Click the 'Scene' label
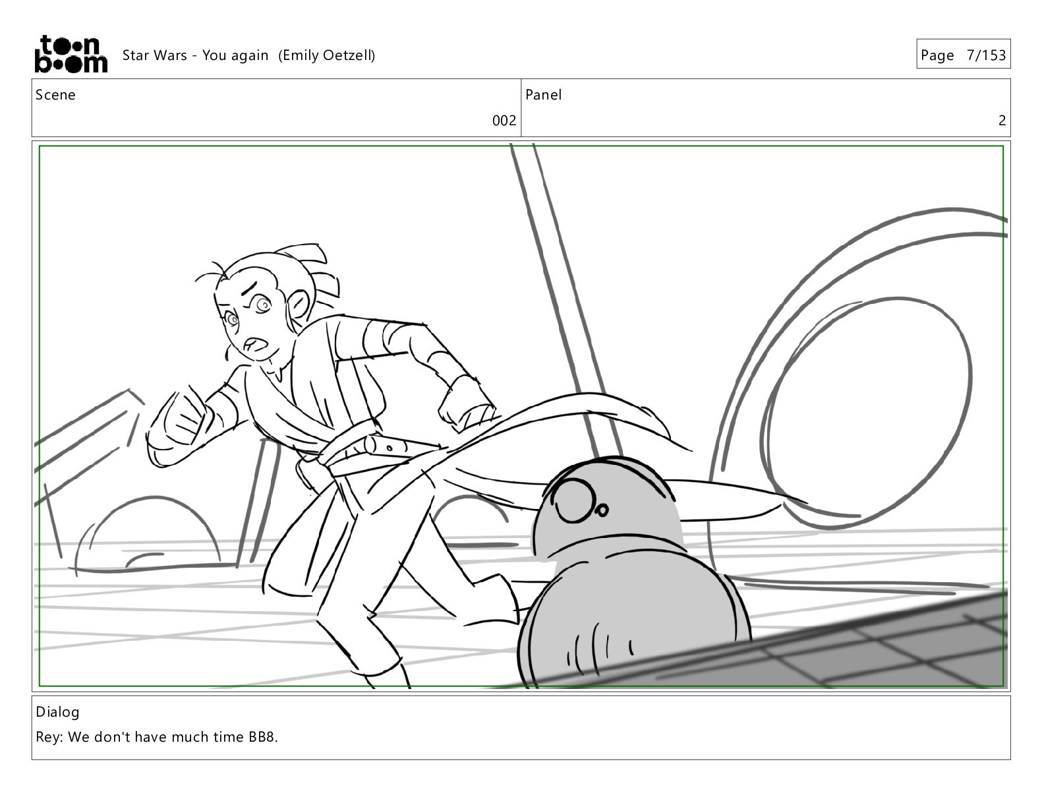The height and width of the screenshot is (807, 1044). point(55,95)
